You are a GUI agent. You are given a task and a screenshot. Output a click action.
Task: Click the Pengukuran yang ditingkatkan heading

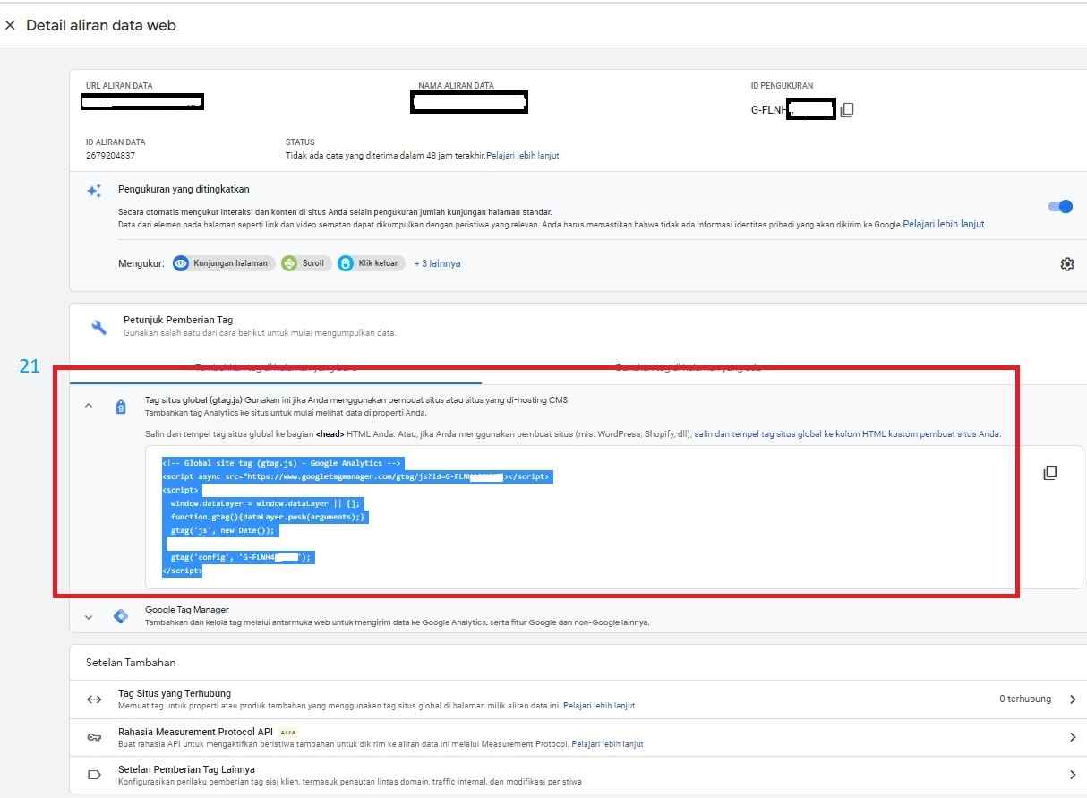click(184, 190)
